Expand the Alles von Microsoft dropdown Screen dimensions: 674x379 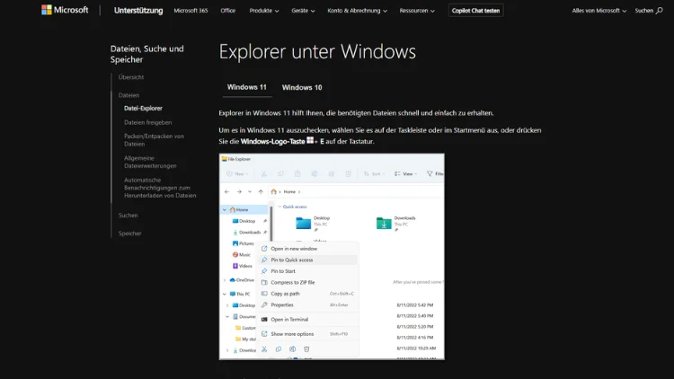tap(599, 10)
